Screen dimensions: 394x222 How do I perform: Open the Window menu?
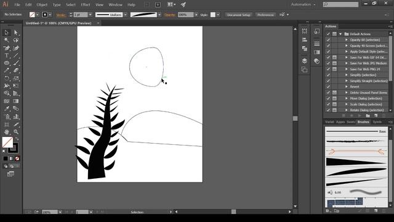click(115, 4)
